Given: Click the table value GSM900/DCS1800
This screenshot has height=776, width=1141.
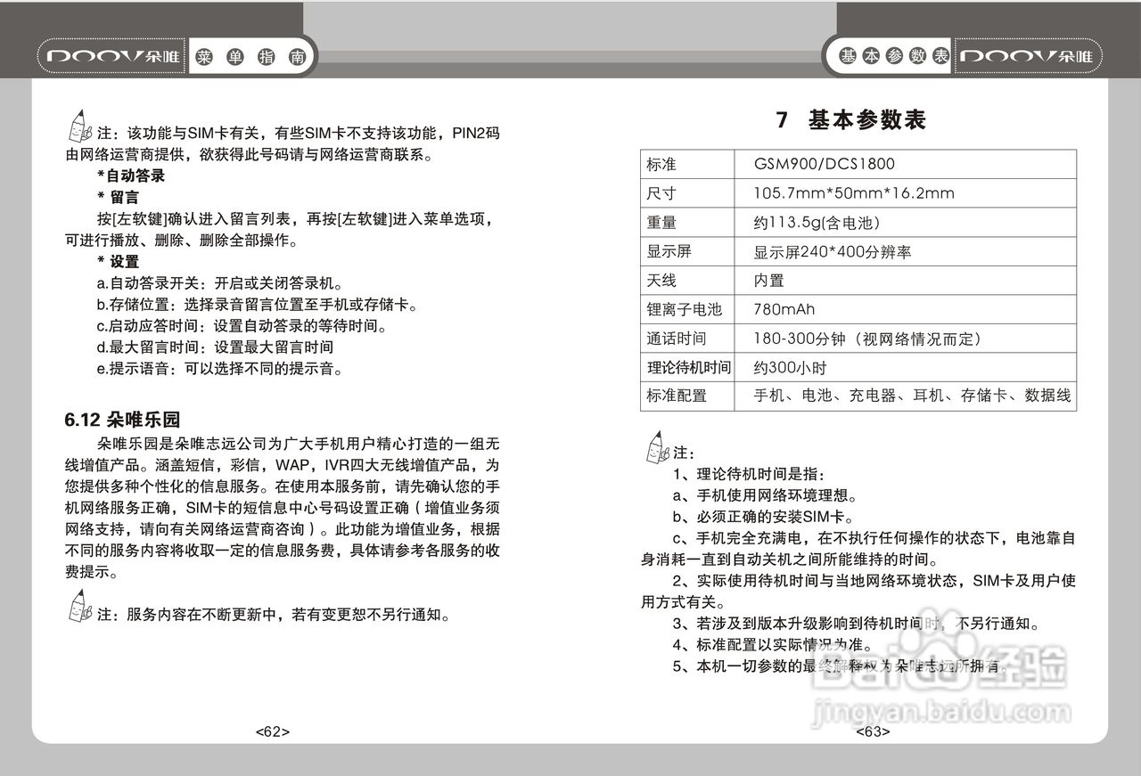Looking at the screenshot, I should (825, 165).
